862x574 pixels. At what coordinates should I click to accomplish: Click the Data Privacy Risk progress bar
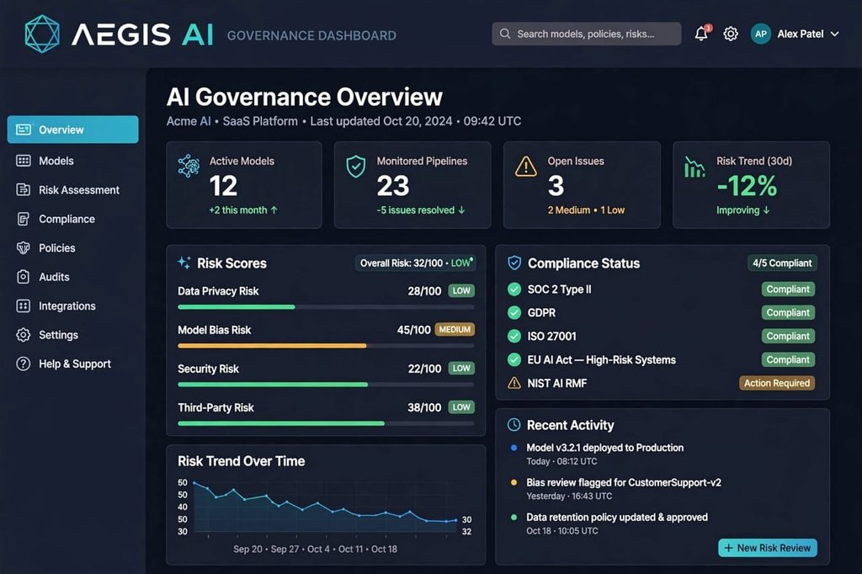pos(326,307)
